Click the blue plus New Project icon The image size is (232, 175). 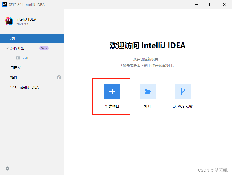112,91
